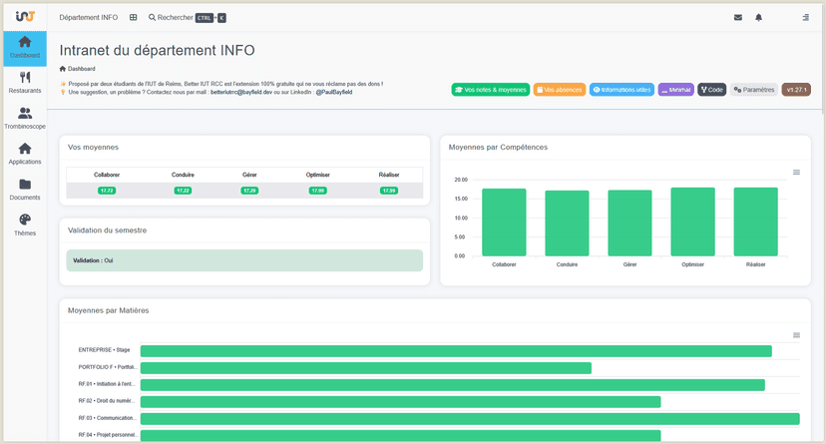Open messages via the envelope icon

(x=738, y=17)
